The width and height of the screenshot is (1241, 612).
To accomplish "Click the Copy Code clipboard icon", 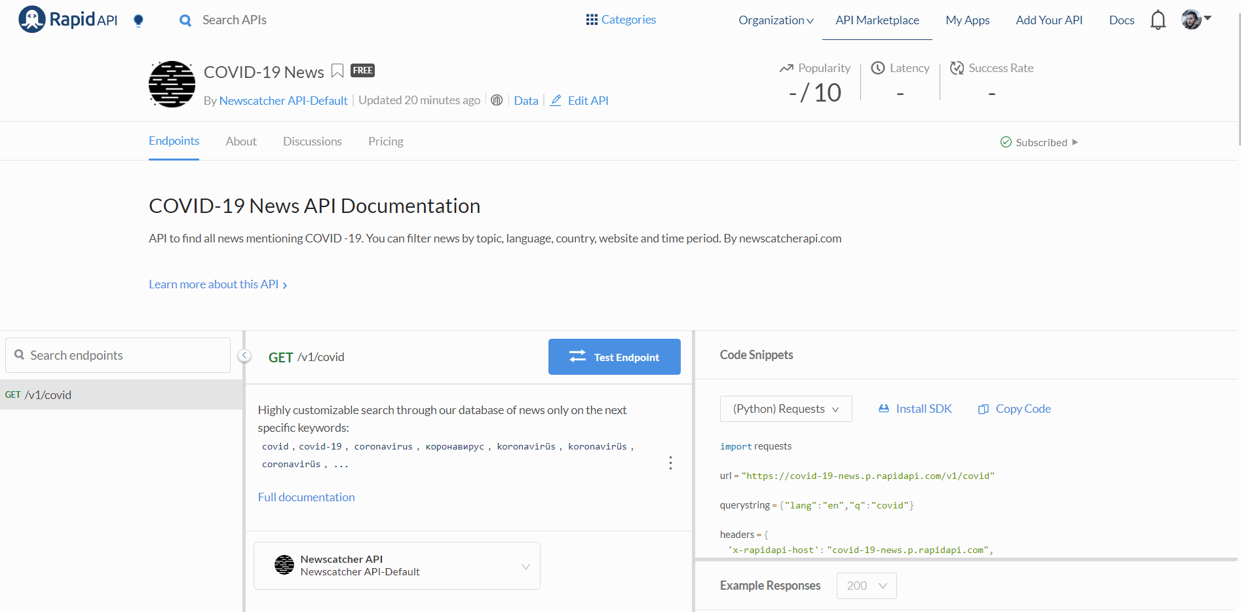I will [983, 409].
